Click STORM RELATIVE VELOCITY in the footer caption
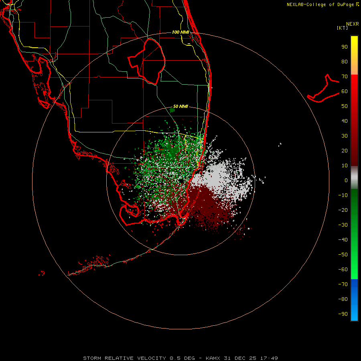Image resolution: width=361 pixels, height=361 pixels. (124, 358)
